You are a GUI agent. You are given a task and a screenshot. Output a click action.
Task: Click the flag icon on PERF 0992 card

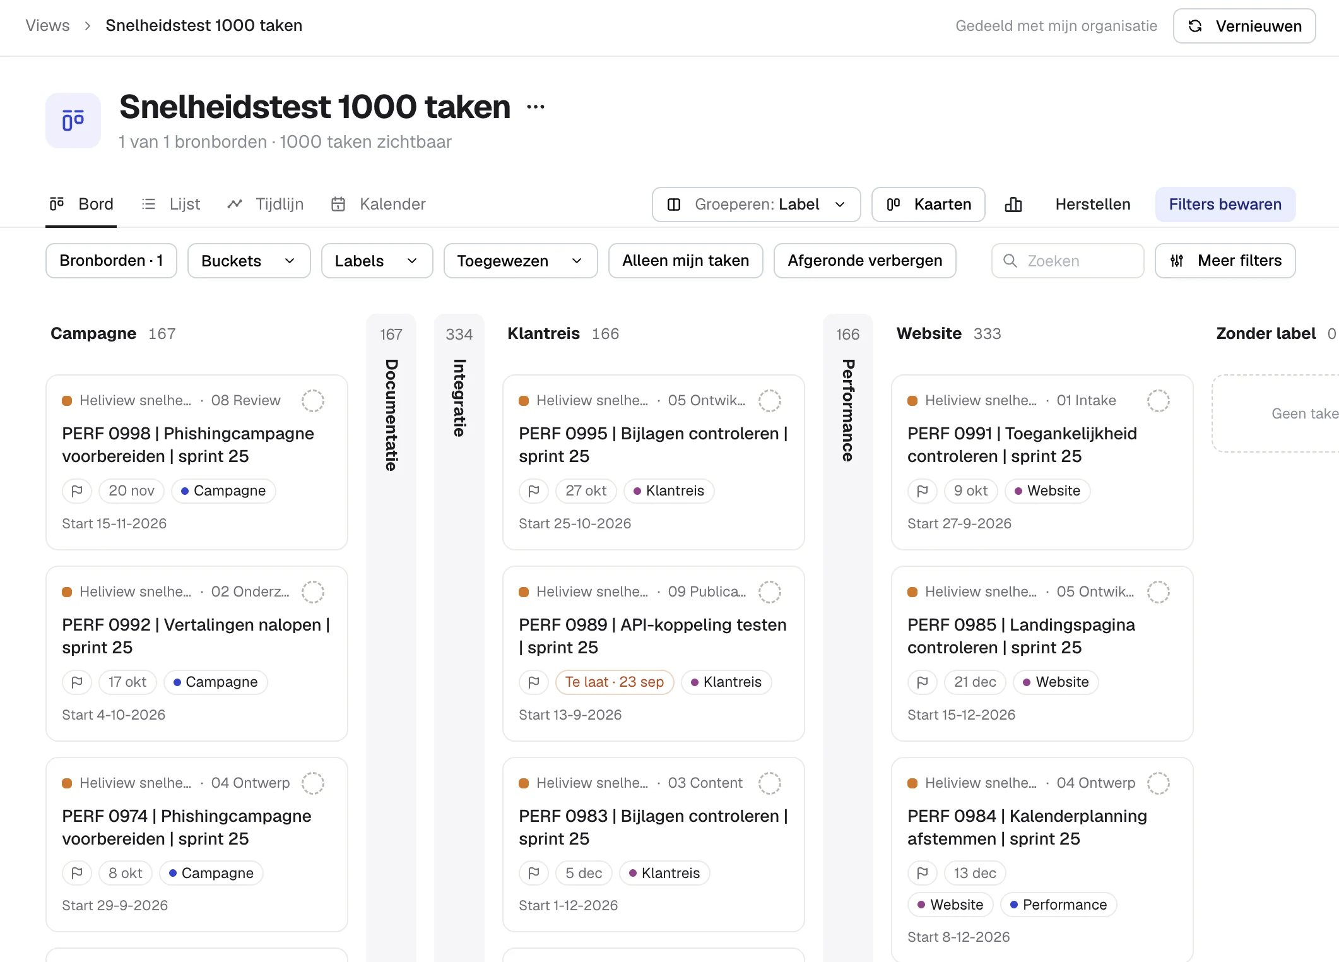[77, 682]
